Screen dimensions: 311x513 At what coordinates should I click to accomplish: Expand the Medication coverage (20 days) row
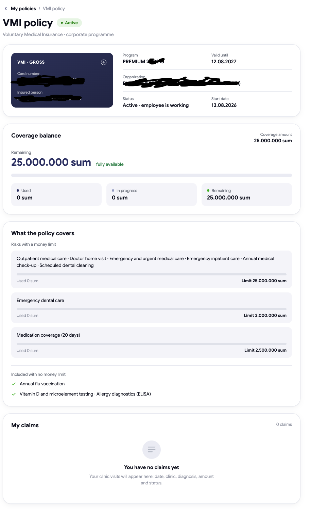click(152, 342)
